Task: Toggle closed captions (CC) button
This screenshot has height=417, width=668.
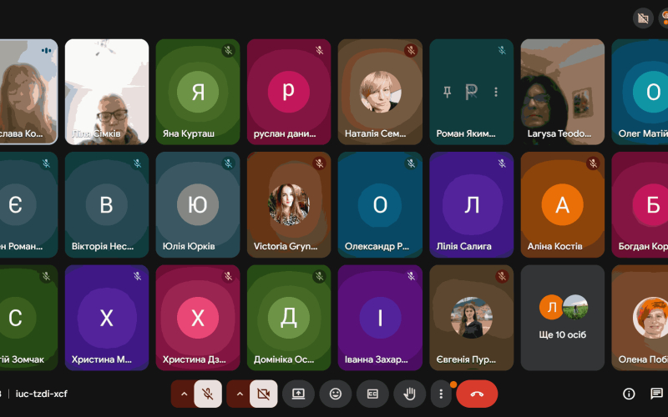Action: (x=372, y=394)
